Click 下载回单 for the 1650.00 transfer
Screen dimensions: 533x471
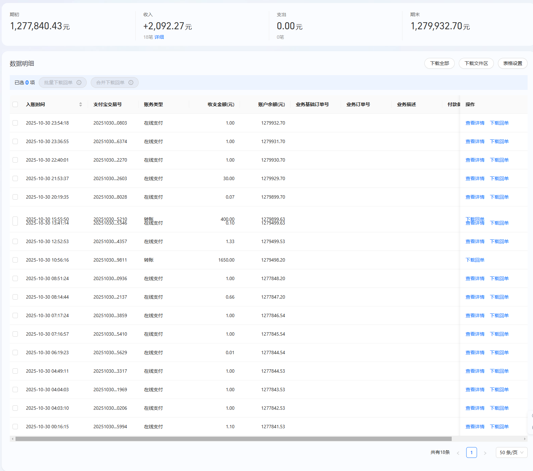475,260
